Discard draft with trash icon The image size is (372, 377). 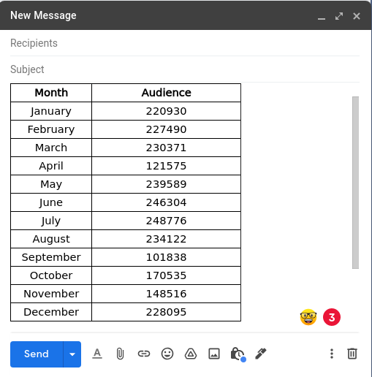352,354
